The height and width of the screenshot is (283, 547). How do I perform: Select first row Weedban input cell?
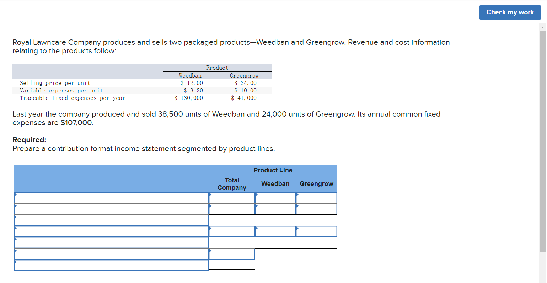[275, 198]
